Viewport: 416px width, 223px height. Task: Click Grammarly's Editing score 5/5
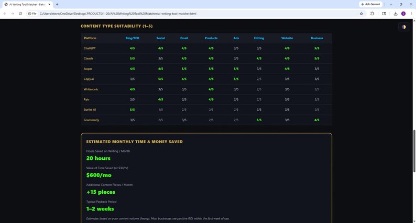(259, 120)
